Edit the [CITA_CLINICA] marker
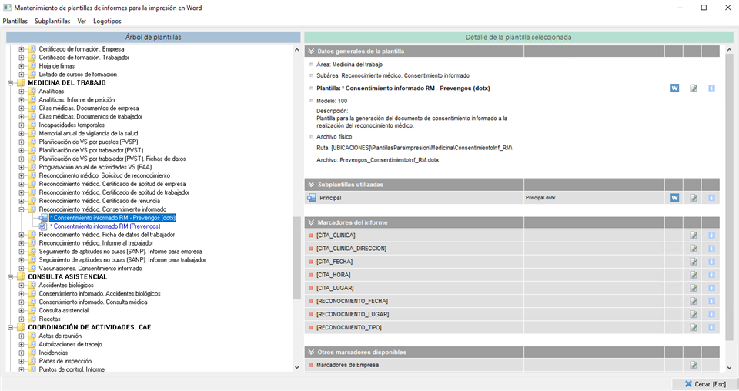This screenshot has width=739, height=391. [x=693, y=235]
